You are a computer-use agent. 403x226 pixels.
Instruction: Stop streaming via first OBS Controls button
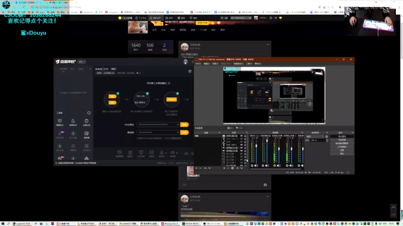(342, 137)
